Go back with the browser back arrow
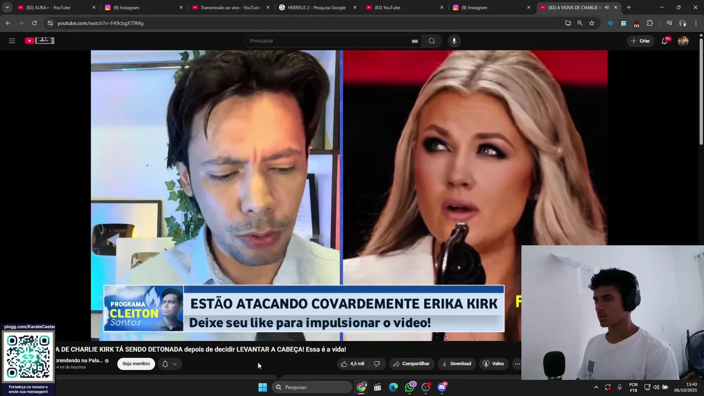The image size is (704, 396). click(8, 23)
